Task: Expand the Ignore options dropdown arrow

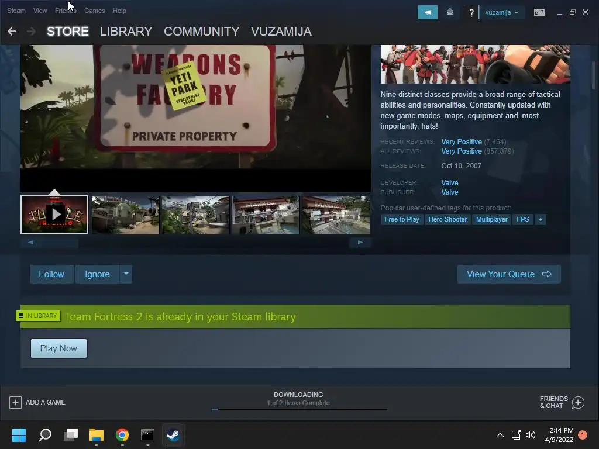Action: [126, 274]
